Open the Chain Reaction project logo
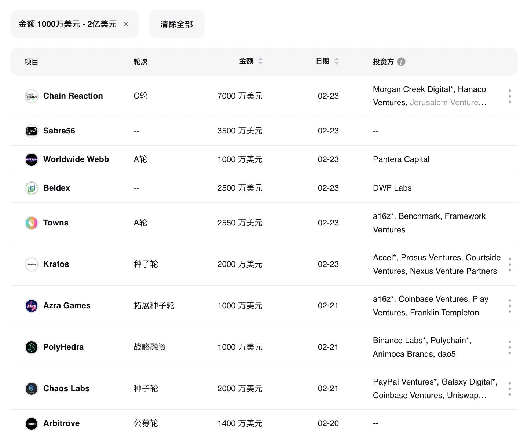 tap(32, 96)
